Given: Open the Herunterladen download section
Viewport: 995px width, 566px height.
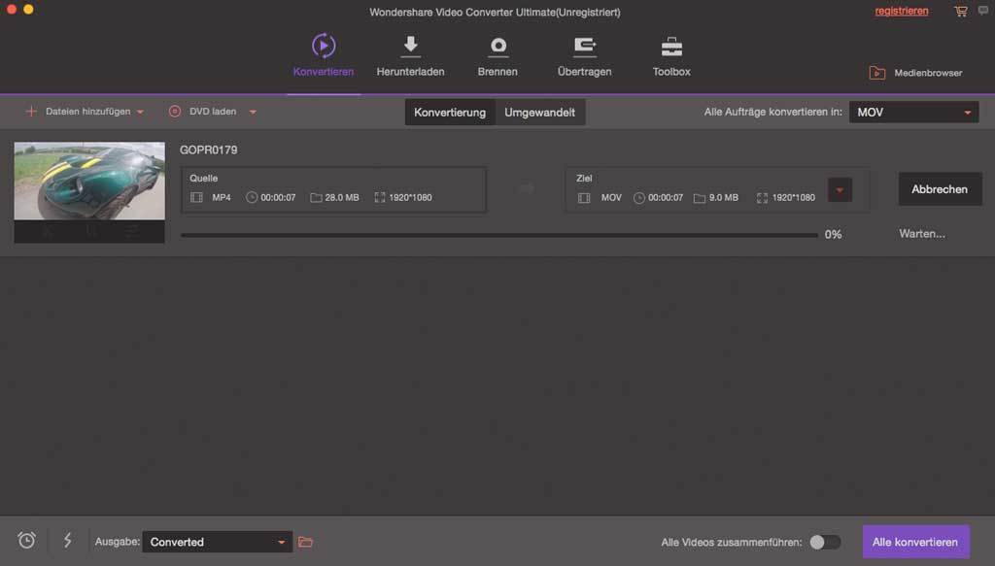Looking at the screenshot, I should coord(410,55).
